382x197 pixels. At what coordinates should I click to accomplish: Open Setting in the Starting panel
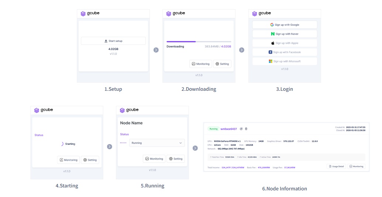point(90,160)
